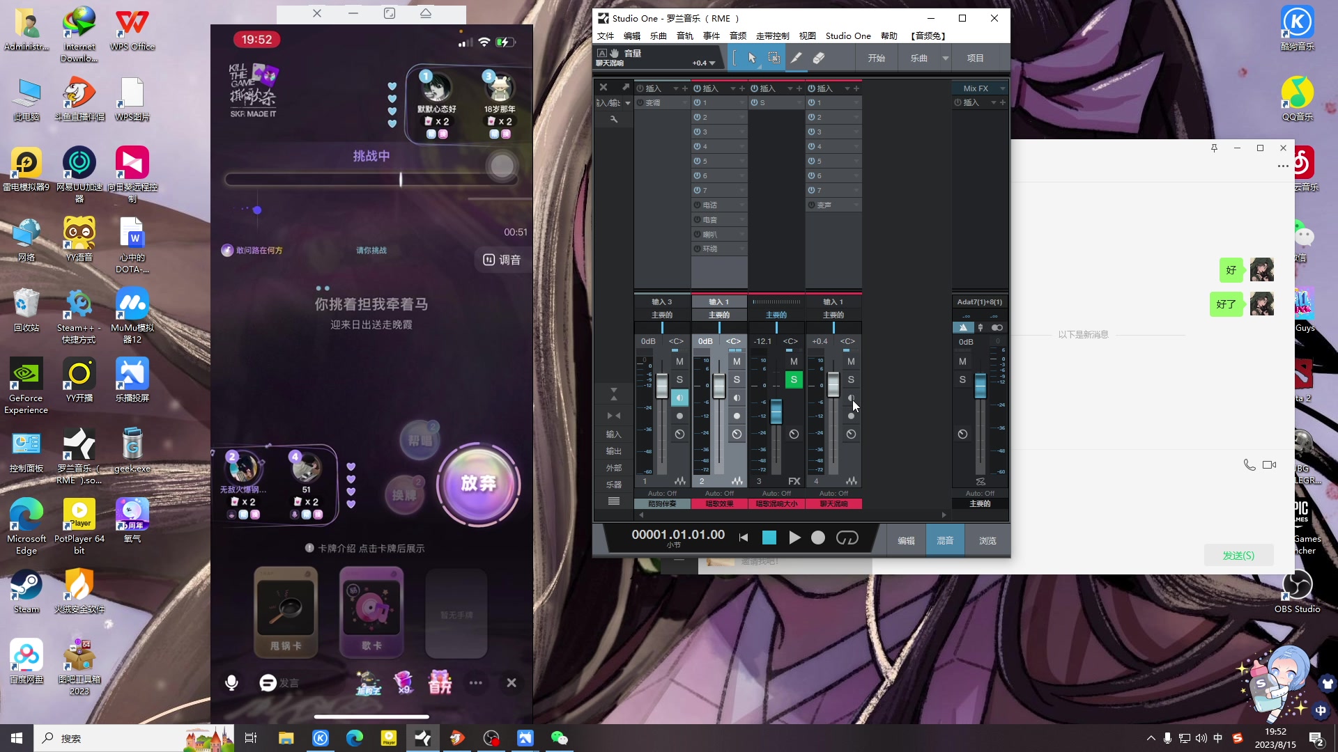This screenshot has height=752, width=1338.
Task: Open mixer settings wrench icon
Action: pos(614,119)
